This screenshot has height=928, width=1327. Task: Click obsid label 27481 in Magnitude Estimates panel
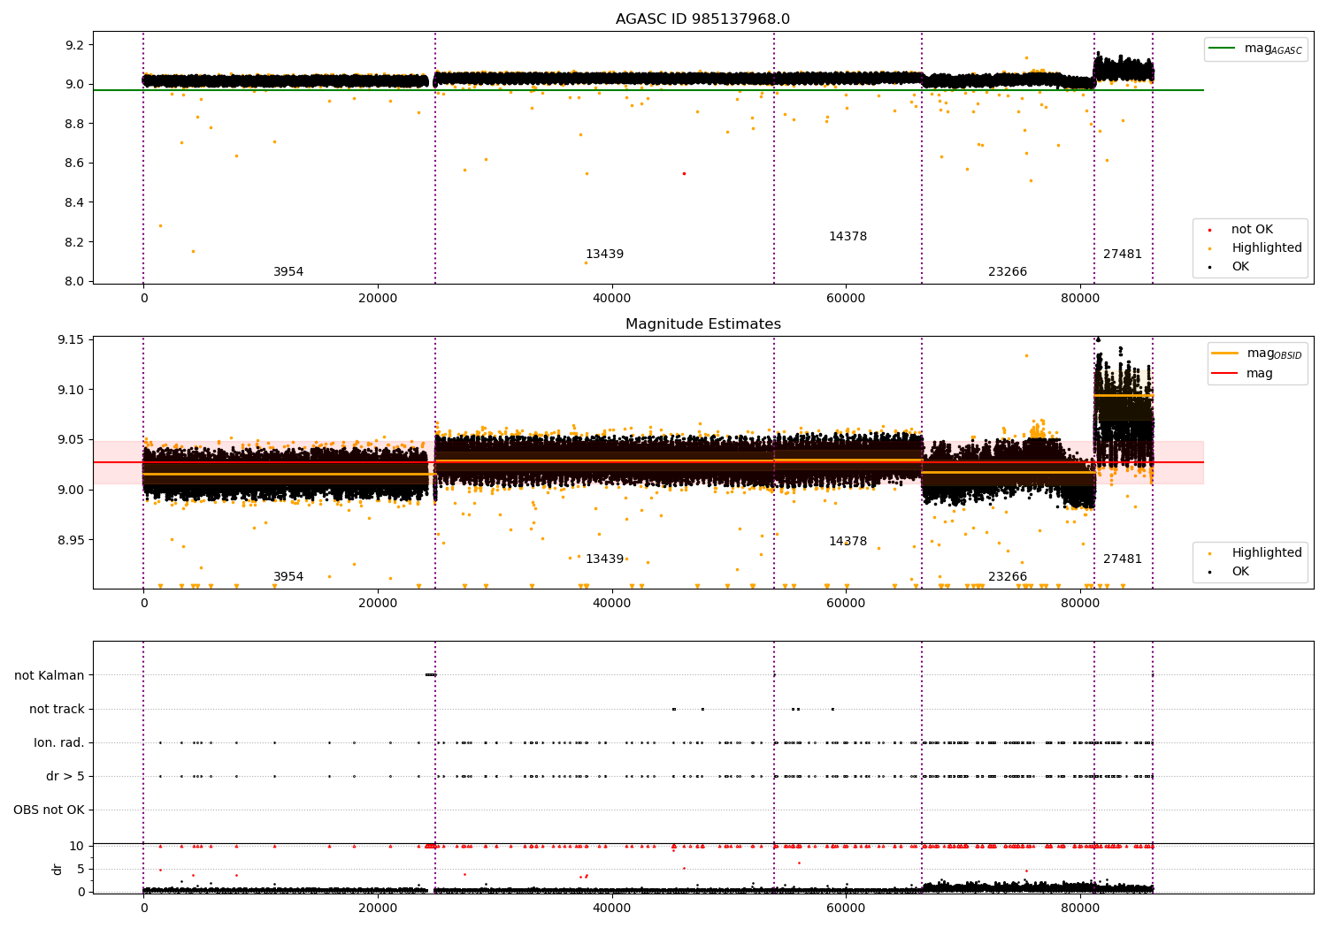click(1123, 559)
